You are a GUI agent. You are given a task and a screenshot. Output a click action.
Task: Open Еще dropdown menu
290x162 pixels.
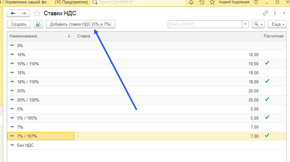(277, 24)
